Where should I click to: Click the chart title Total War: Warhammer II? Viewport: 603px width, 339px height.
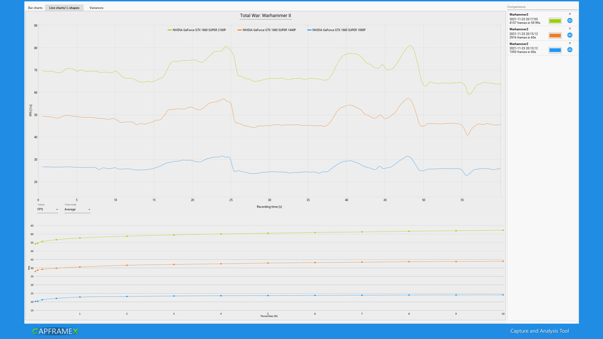pyautogui.click(x=266, y=16)
